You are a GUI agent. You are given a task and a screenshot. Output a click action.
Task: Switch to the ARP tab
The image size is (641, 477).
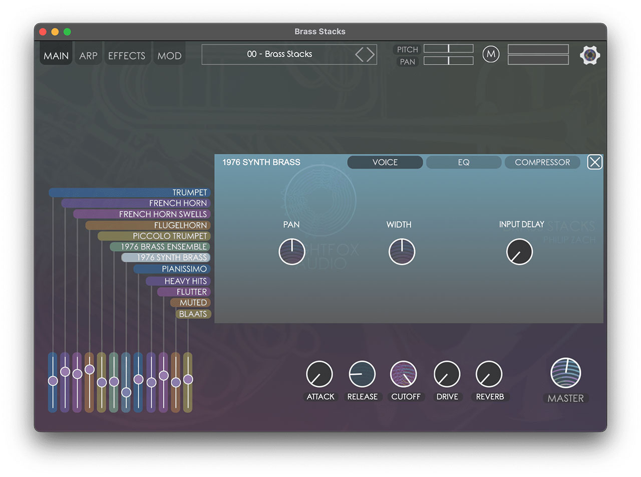pos(88,56)
